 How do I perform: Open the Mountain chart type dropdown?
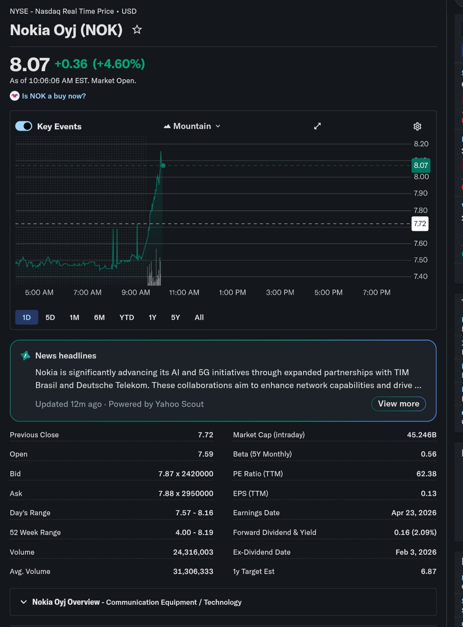tap(192, 126)
